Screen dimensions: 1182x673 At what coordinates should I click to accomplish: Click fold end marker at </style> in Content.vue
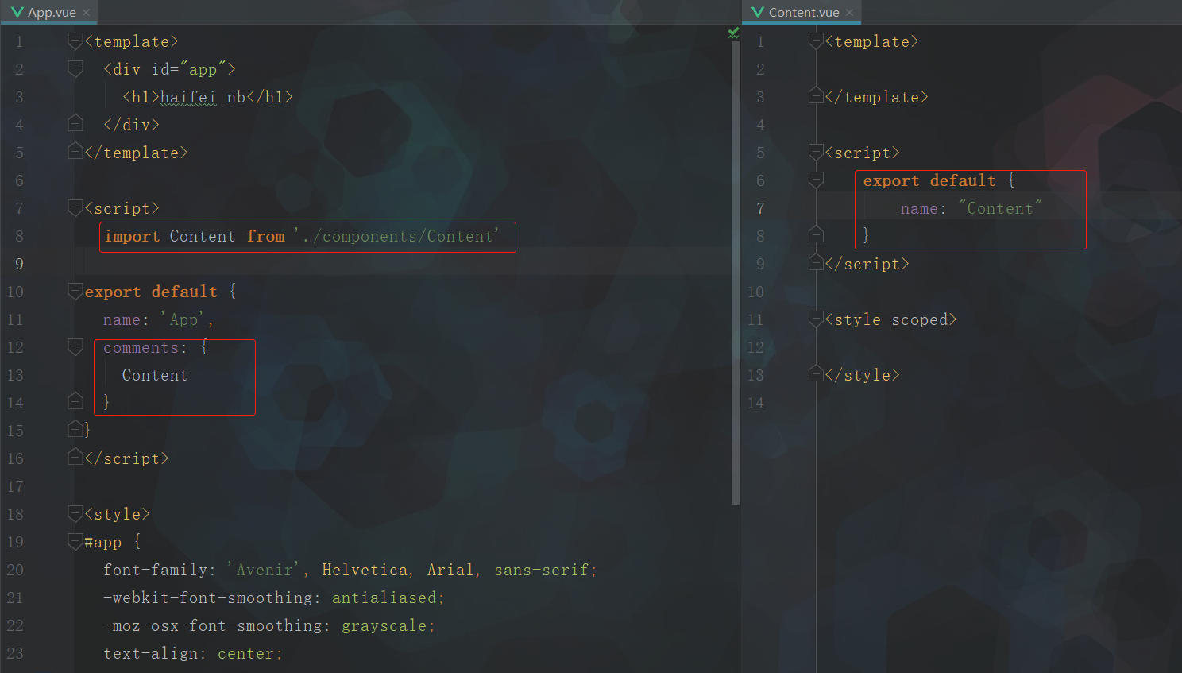(816, 373)
